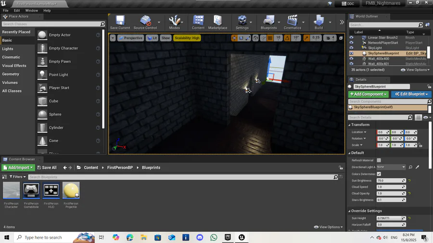Open the File menu

pyautogui.click(x=5, y=11)
